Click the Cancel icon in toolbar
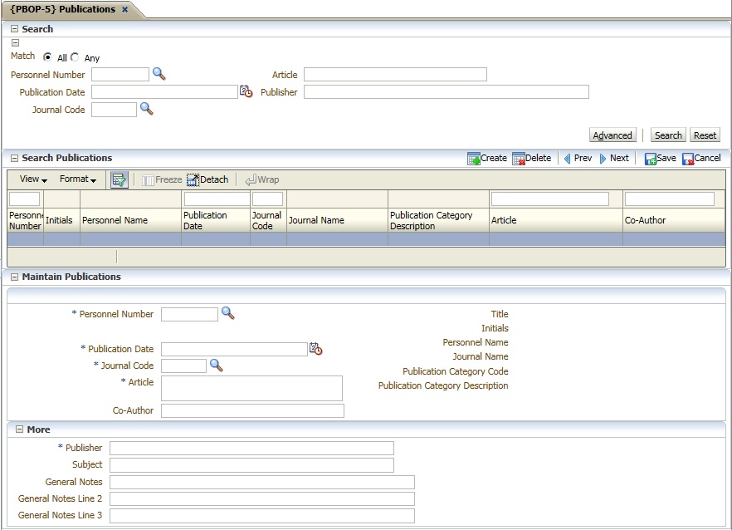The image size is (732, 530). (688, 159)
